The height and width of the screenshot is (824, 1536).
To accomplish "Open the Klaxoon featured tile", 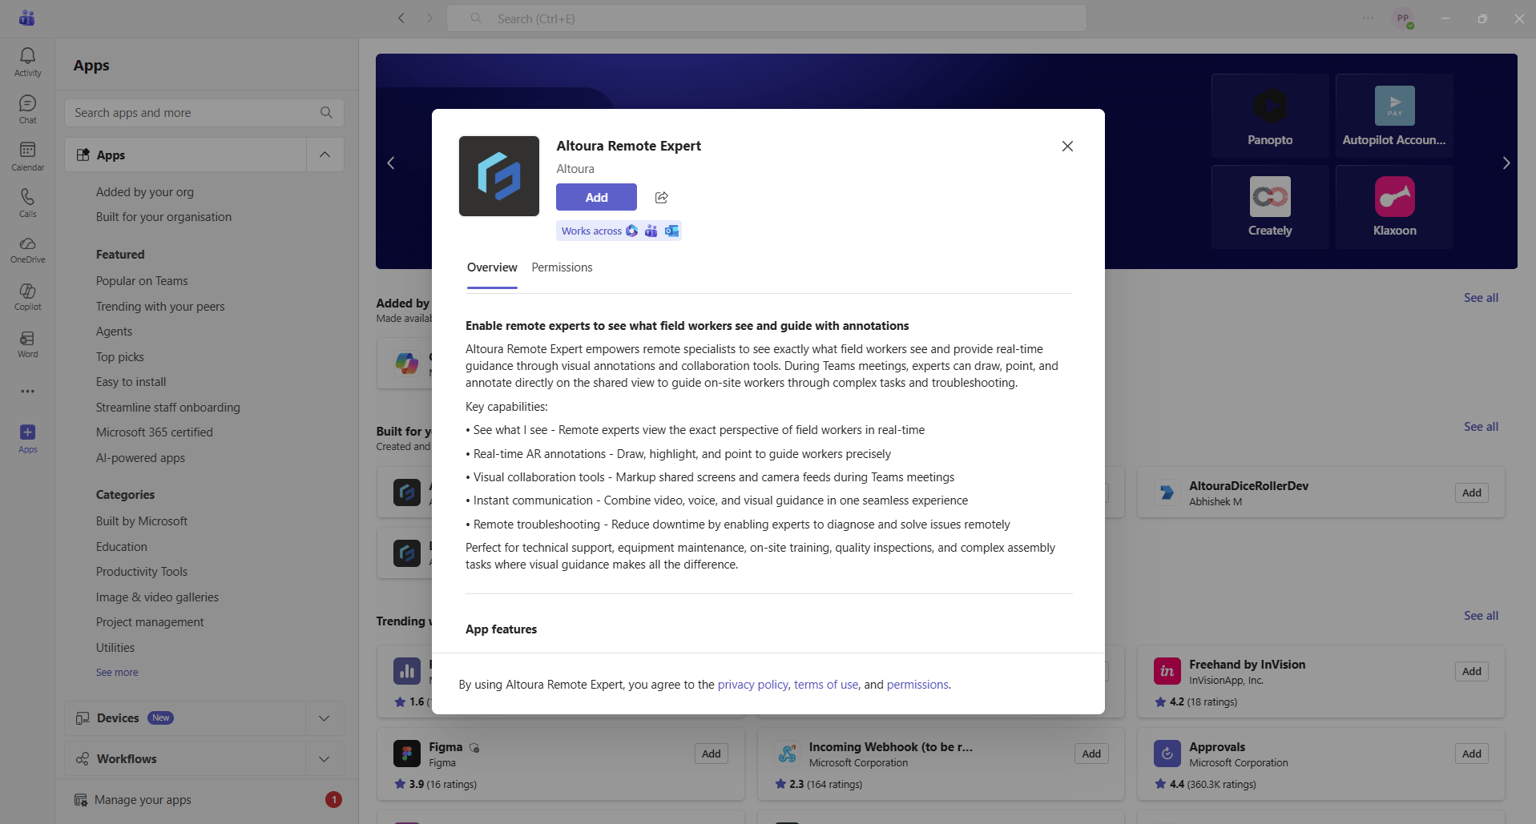I will point(1394,207).
